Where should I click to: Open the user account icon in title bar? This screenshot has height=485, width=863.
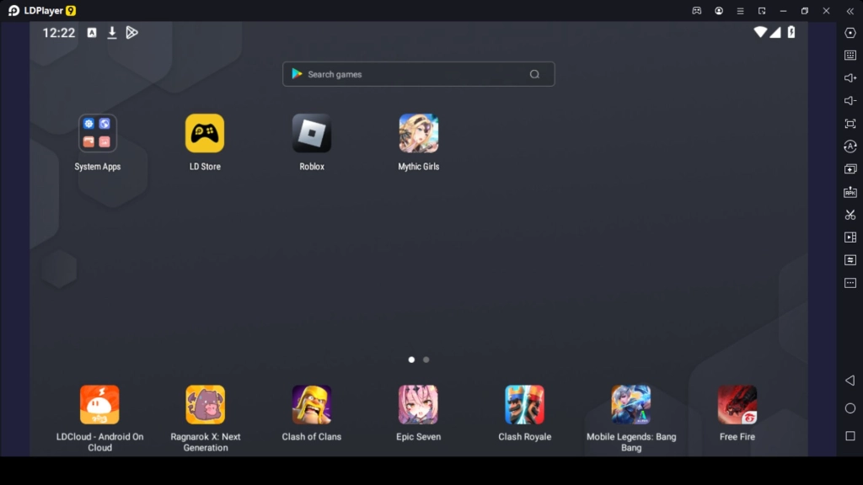point(719,10)
